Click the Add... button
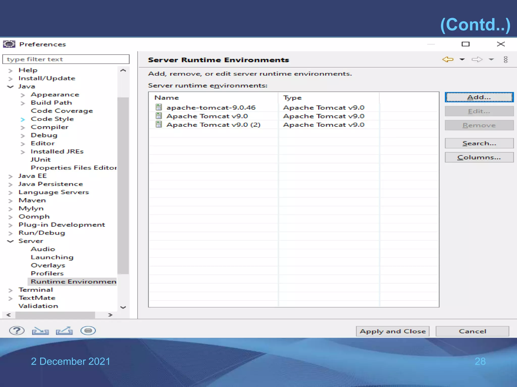 [x=479, y=97]
